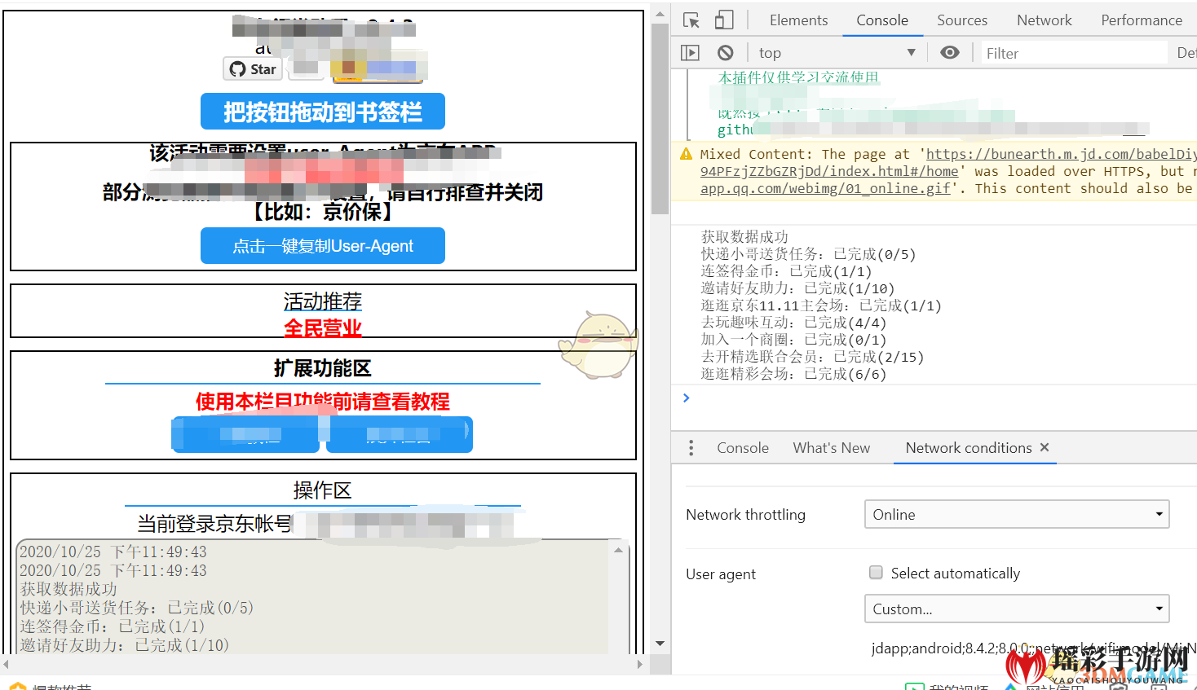Image resolution: width=1197 pixels, height=690 pixels.
Task: Click the console Filter input field
Action: pos(1075,53)
